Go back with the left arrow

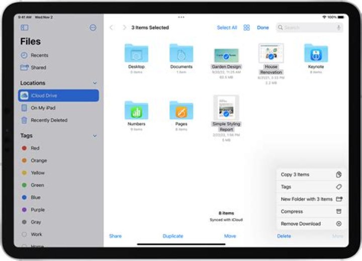pyautogui.click(x=112, y=28)
